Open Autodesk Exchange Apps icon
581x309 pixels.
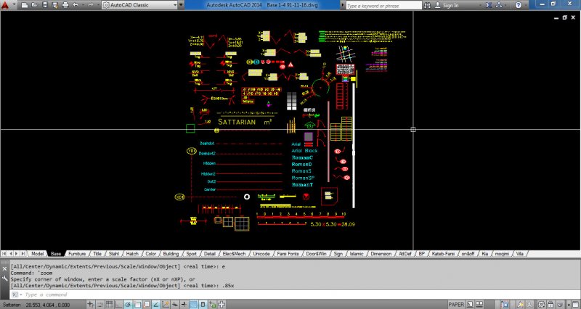pyautogui.click(x=489, y=5)
